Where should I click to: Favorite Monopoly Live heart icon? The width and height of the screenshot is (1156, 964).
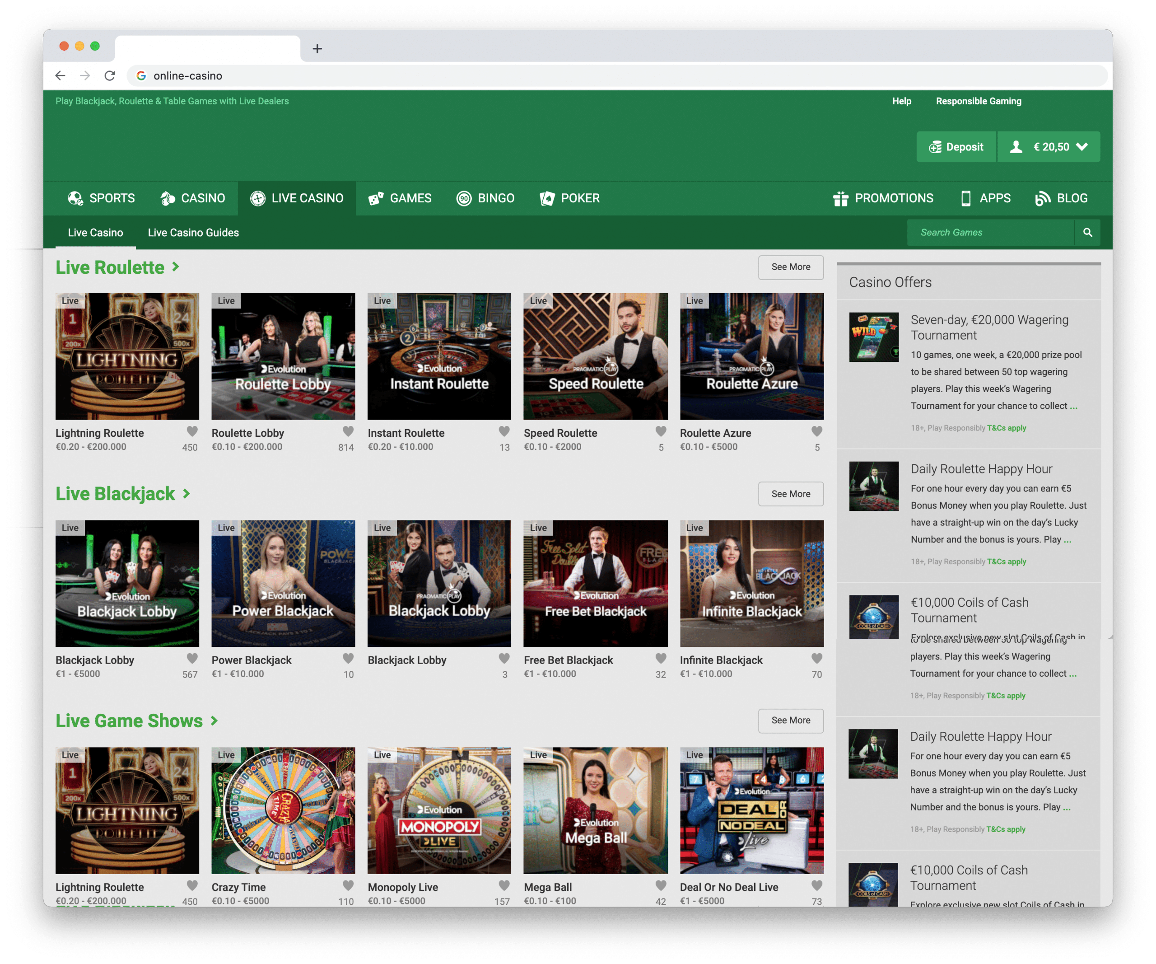point(504,885)
